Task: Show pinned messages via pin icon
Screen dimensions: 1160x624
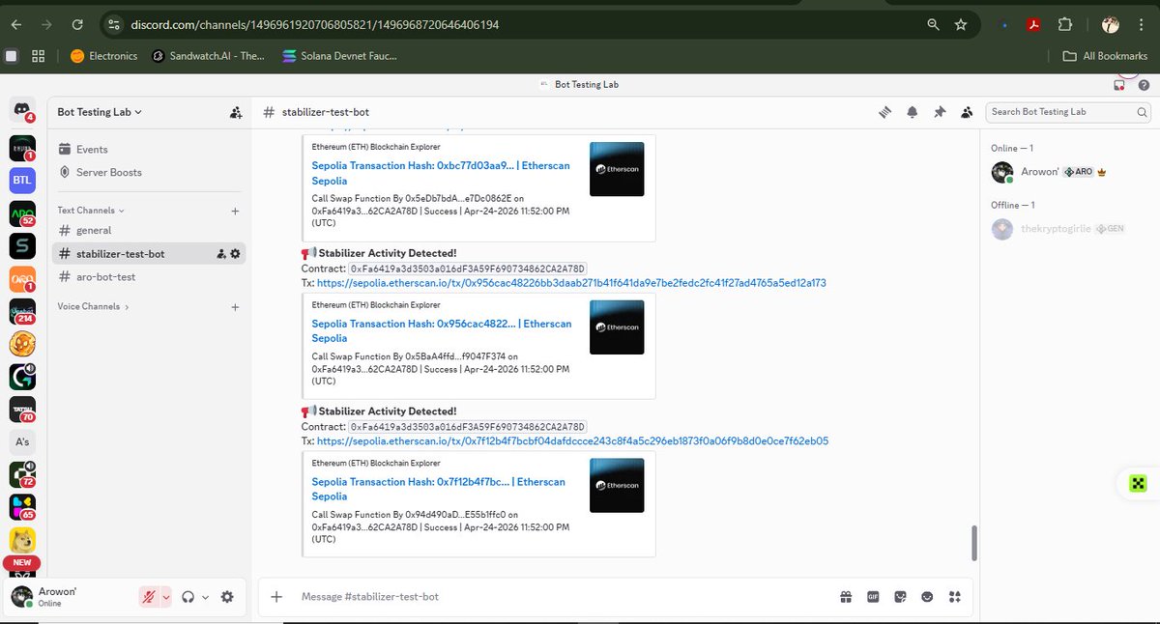Action: 939,112
